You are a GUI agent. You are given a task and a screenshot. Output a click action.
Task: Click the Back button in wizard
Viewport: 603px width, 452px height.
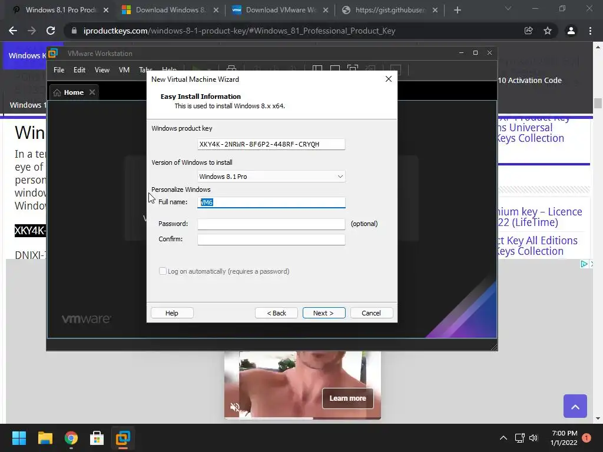coord(276,313)
